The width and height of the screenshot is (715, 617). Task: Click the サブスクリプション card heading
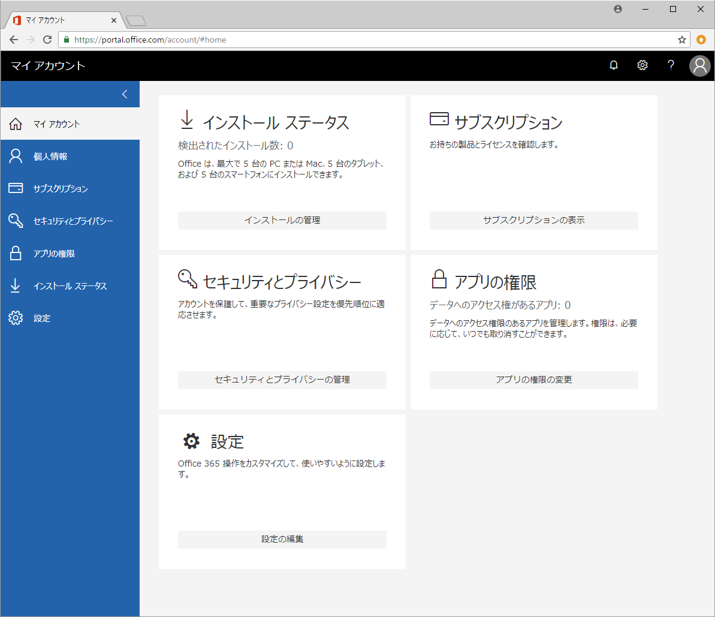[x=508, y=122]
